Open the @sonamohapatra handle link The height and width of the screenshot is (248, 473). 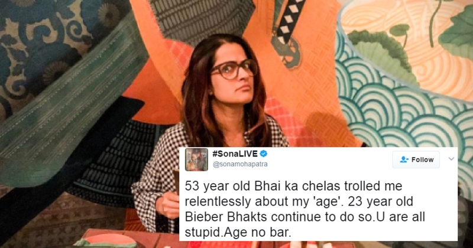click(240, 164)
